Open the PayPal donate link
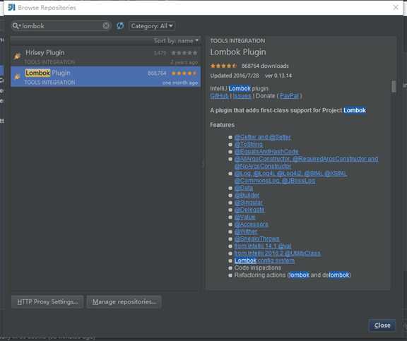 pos(289,96)
